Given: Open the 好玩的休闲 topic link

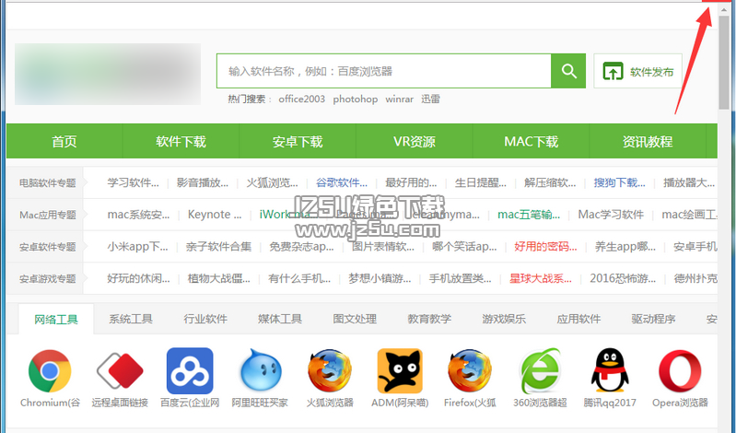Looking at the screenshot, I should (x=138, y=278).
